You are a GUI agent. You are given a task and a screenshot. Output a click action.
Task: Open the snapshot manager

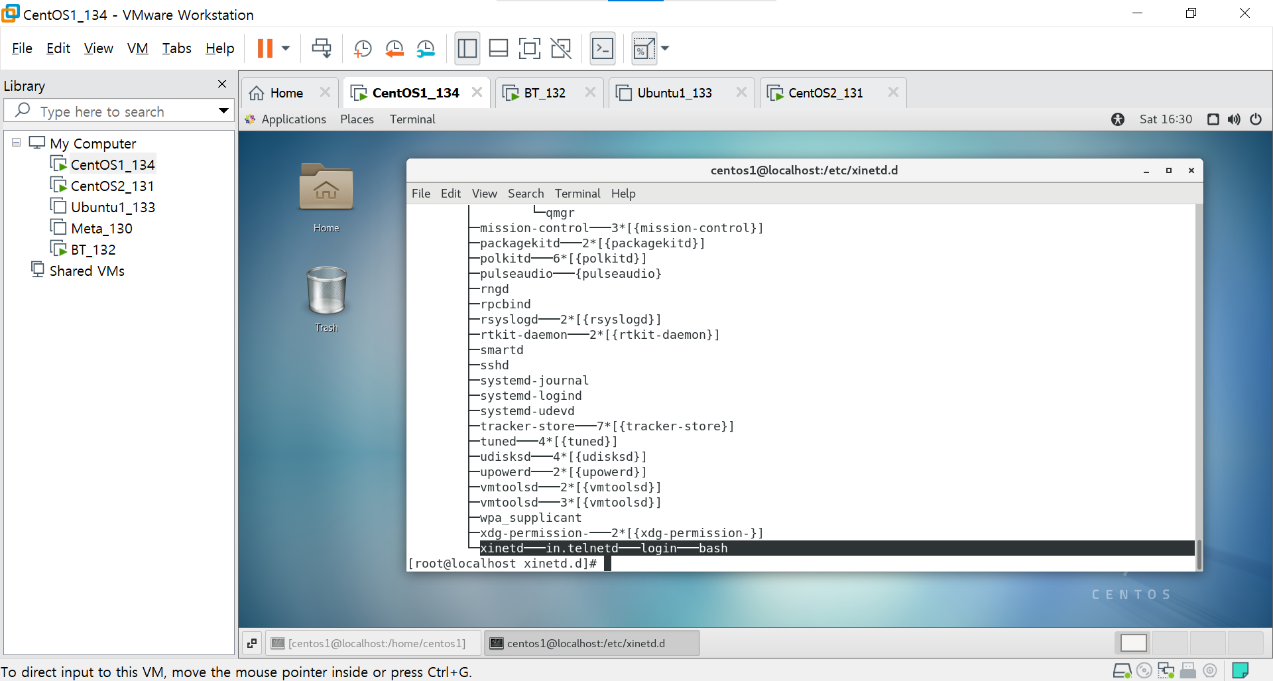pyautogui.click(x=426, y=48)
